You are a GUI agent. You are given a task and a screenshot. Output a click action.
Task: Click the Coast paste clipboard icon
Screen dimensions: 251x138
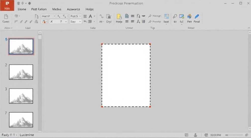(x=6, y=17)
